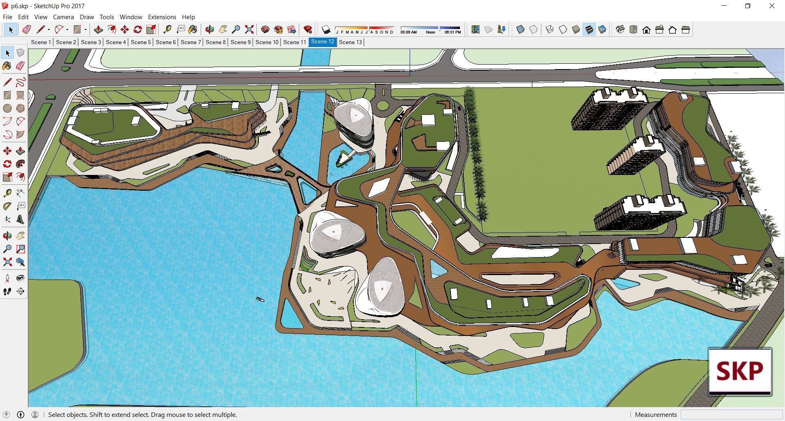The width and height of the screenshot is (785, 421).
Task: Click the Zoom Extents icon in top toolbar
Action: [249, 29]
